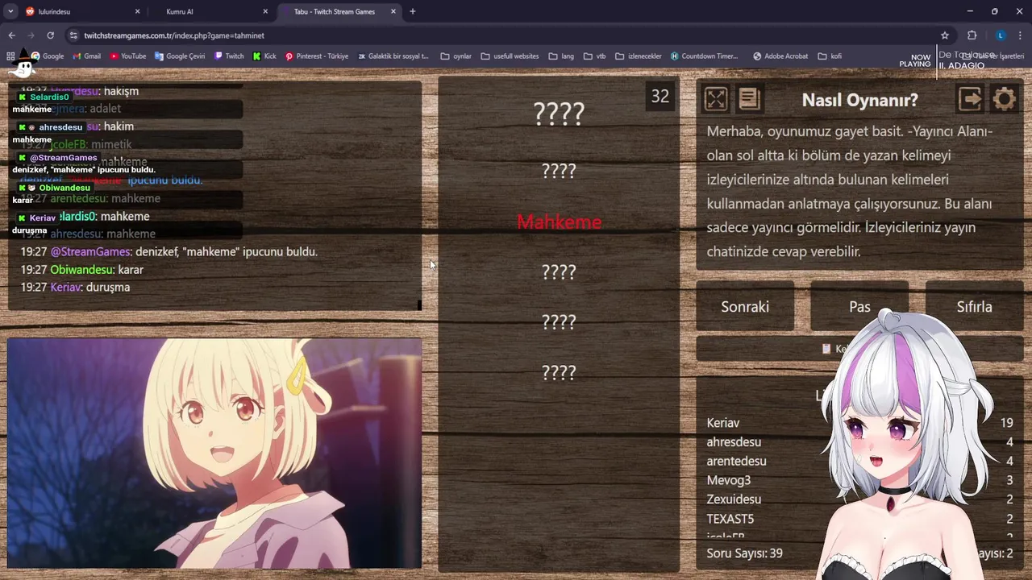The image size is (1032, 580).
Task: Toggle fullscreen with the expand arrows icon
Action: (716, 99)
